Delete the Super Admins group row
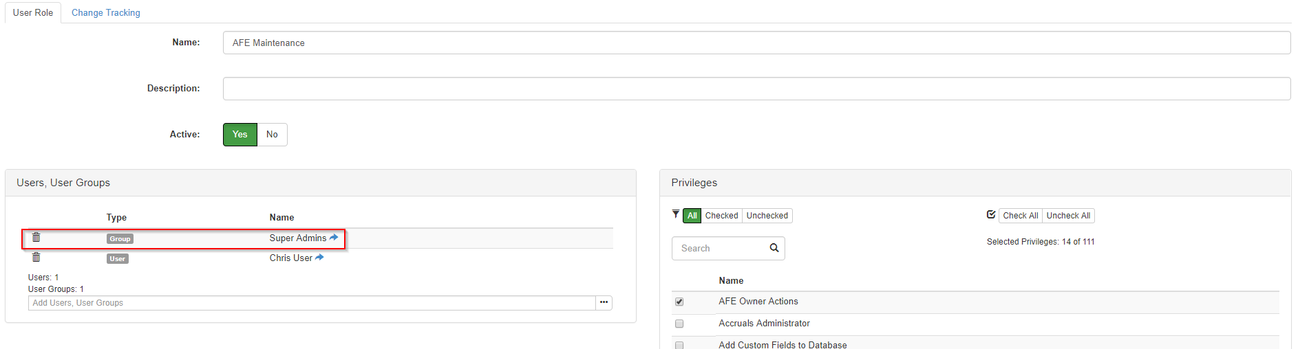 pos(36,238)
